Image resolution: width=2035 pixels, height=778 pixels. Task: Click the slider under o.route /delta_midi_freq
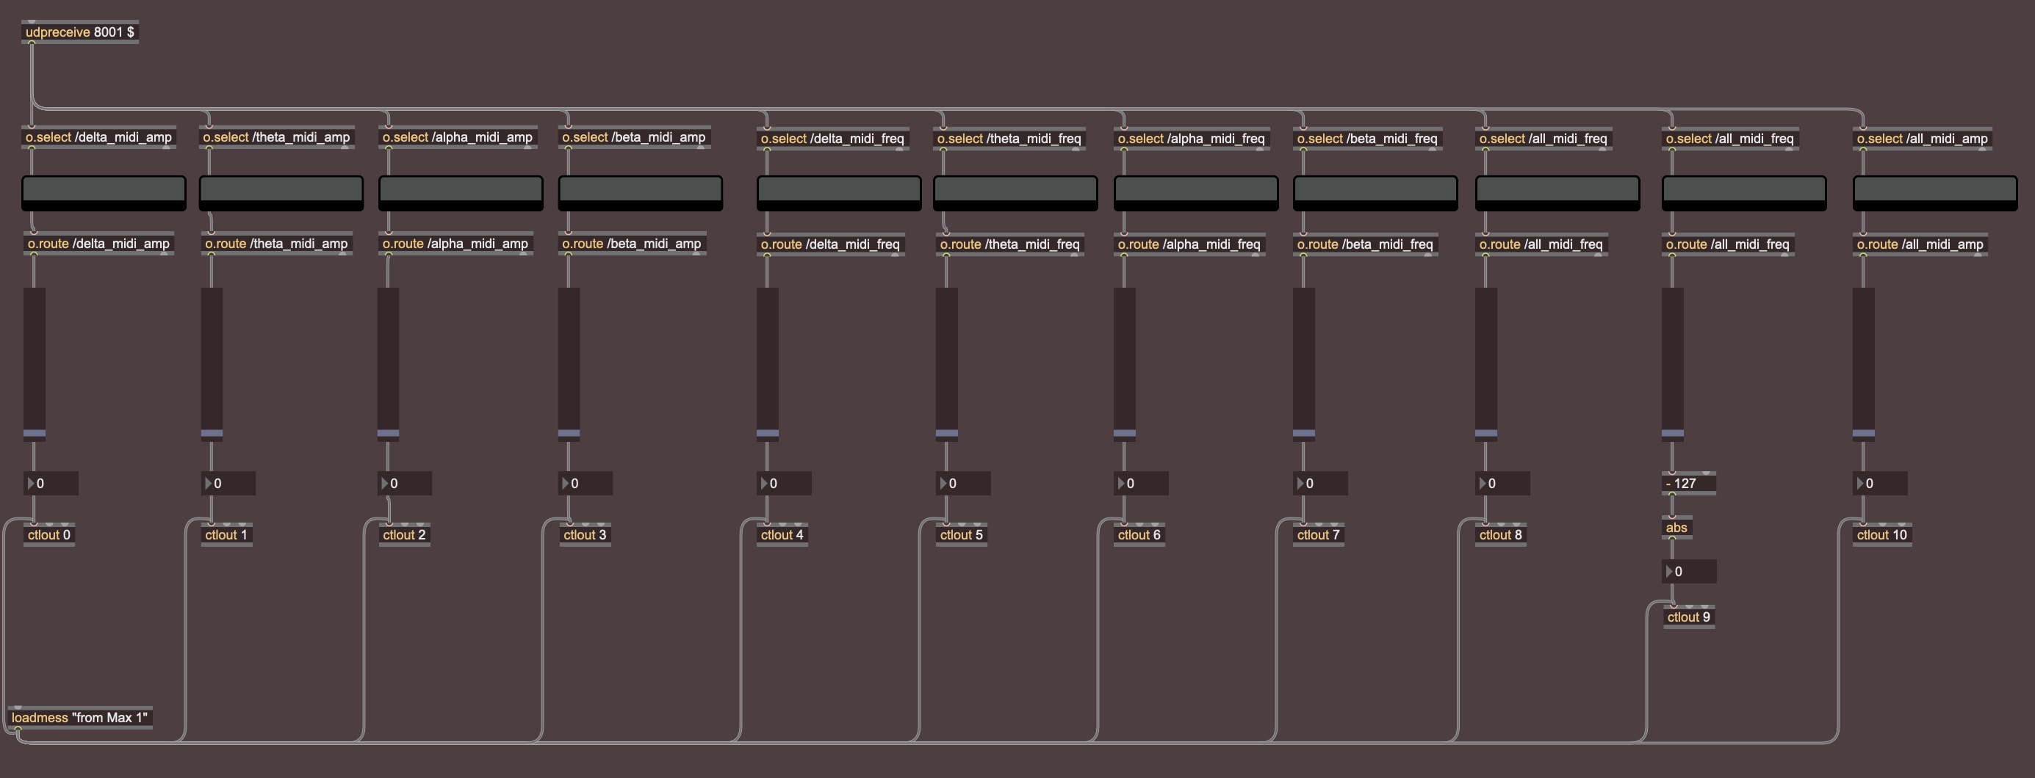pos(767,363)
